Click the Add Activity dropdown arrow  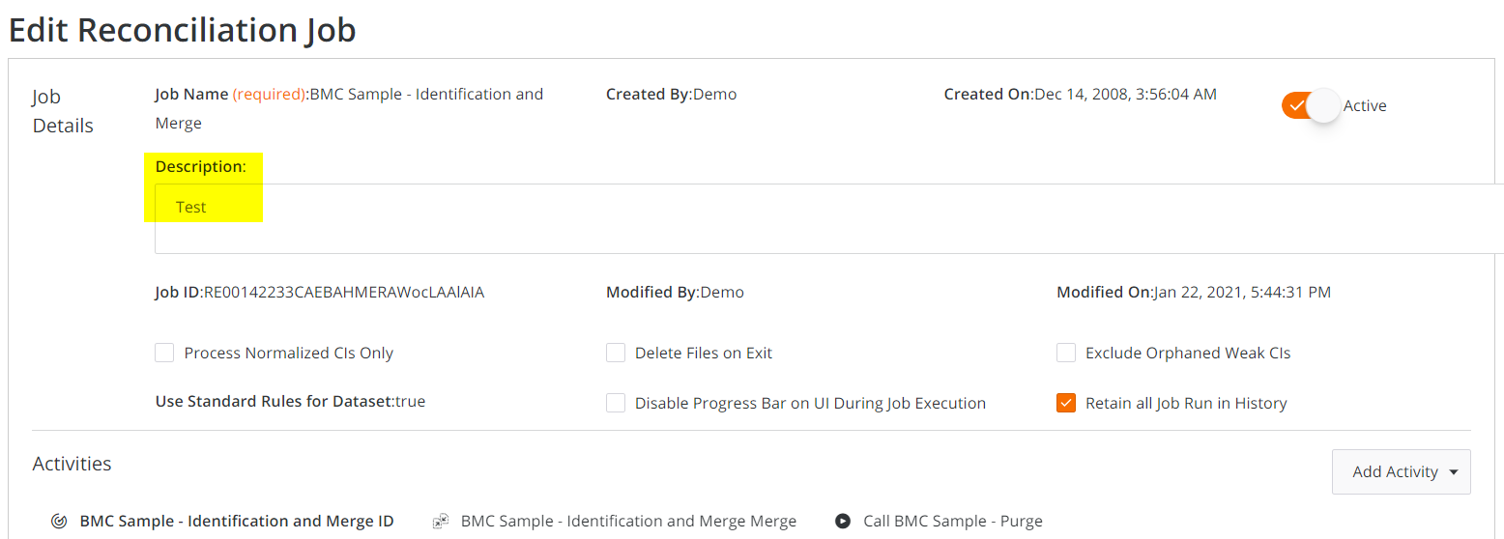1453,472
